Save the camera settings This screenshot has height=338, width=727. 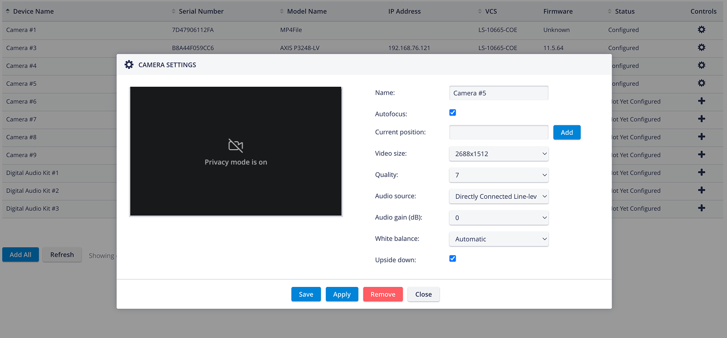[306, 294]
